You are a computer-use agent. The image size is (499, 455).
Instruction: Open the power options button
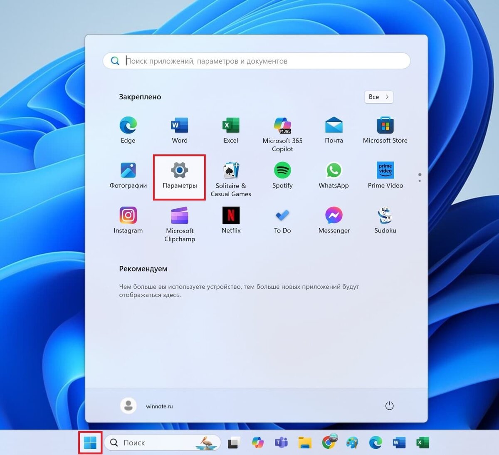click(389, 406)
